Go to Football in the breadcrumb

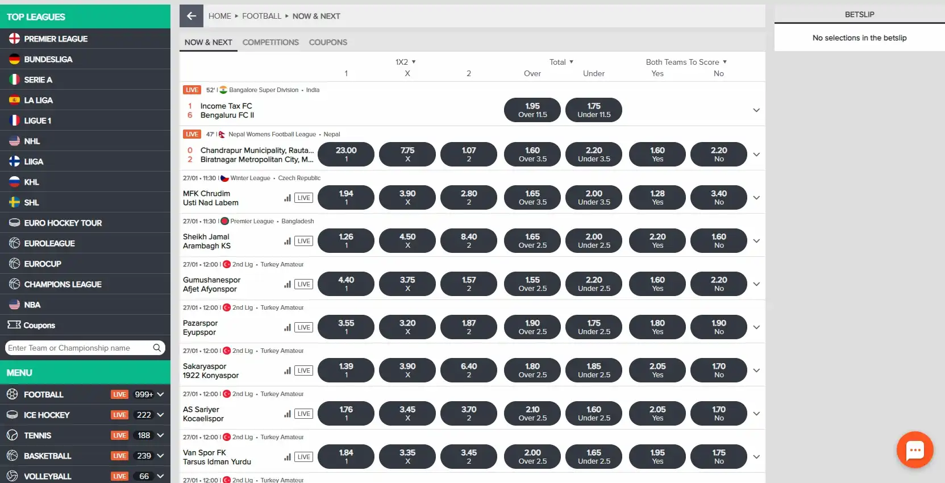click(x=261, y=16)
